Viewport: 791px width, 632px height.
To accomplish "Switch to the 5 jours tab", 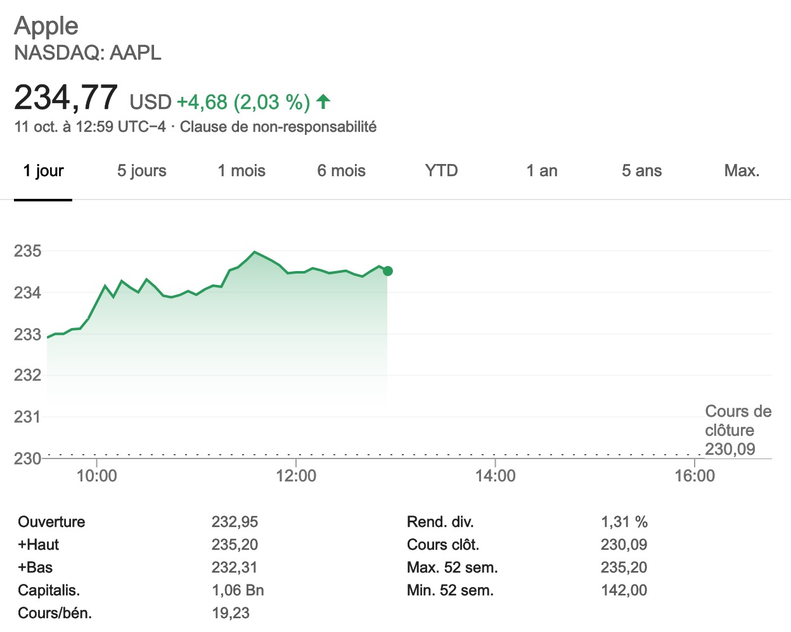I will [141, 170].
